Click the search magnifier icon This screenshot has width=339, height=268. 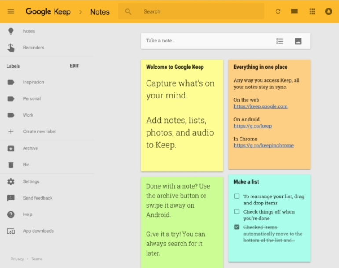point(129,11)
